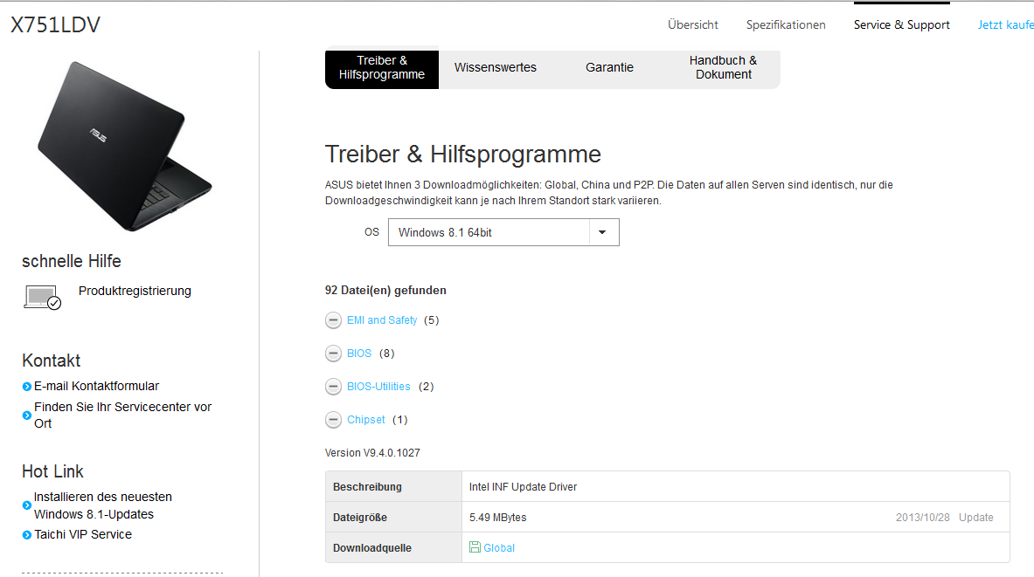
Task: Open the Handbuch & Dokument tab
Action: click(724, 68)
